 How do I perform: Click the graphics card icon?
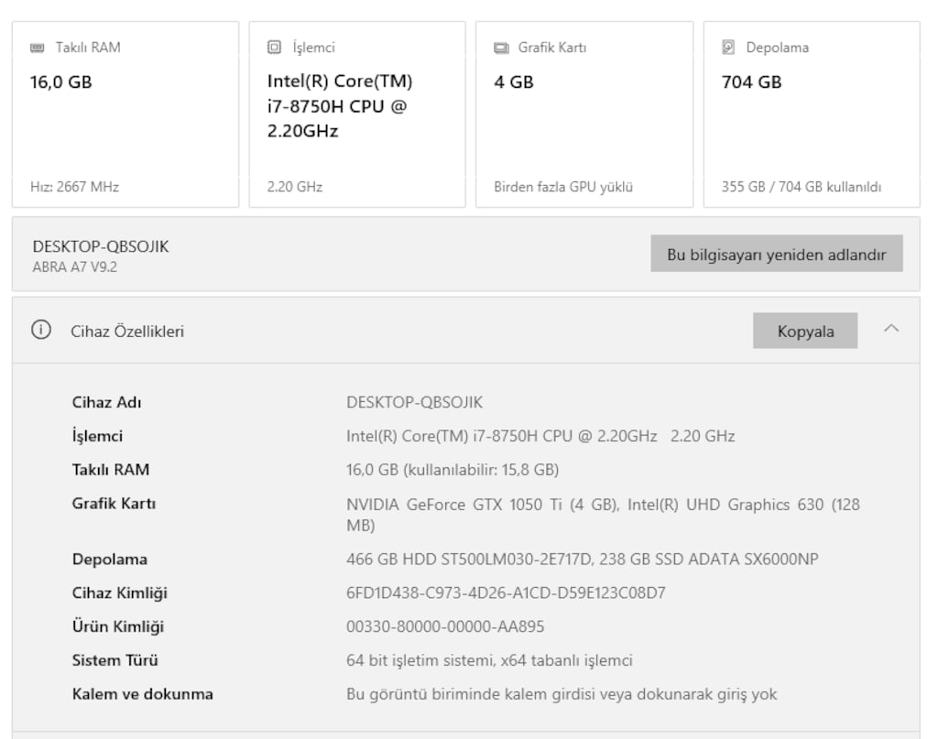click(x=501, y=48)
